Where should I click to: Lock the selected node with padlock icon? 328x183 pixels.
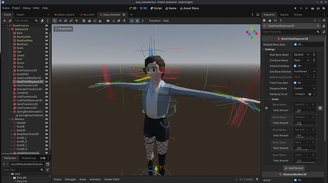[x=89, y=21]
